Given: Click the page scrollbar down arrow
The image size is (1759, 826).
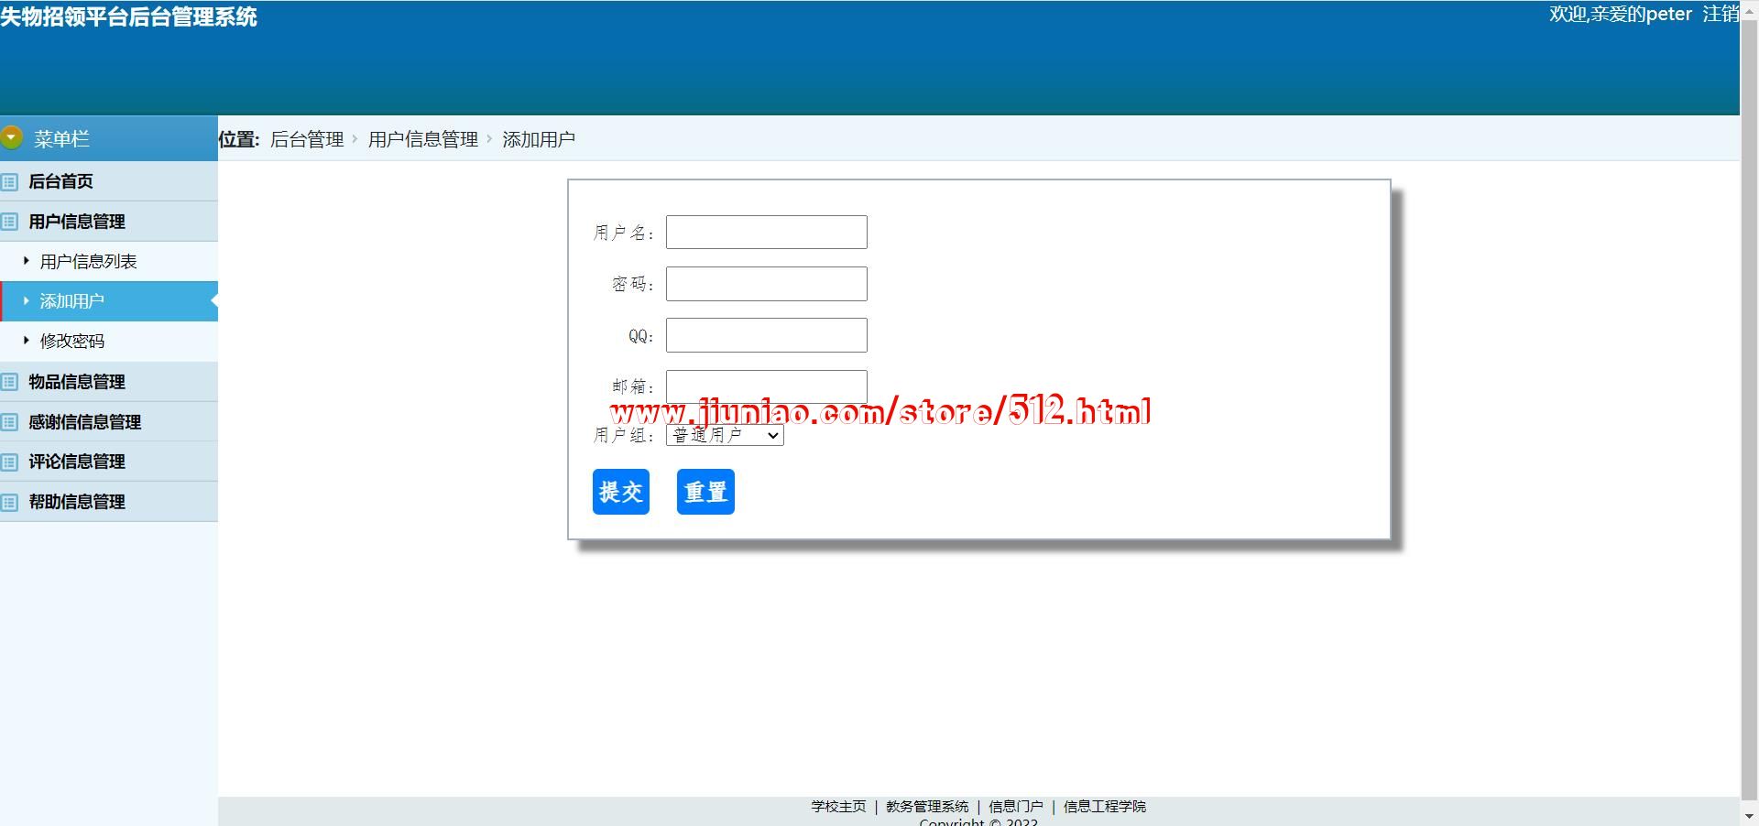Looking at the screenshot, I should [x=1749, y=816].
